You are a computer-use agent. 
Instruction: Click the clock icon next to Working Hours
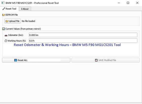(x=6, y=41)
